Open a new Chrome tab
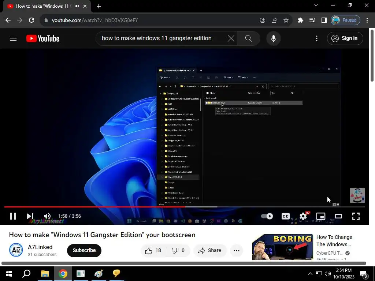The width and height of the screenshot is (375, 281). [x=99, y=6]
